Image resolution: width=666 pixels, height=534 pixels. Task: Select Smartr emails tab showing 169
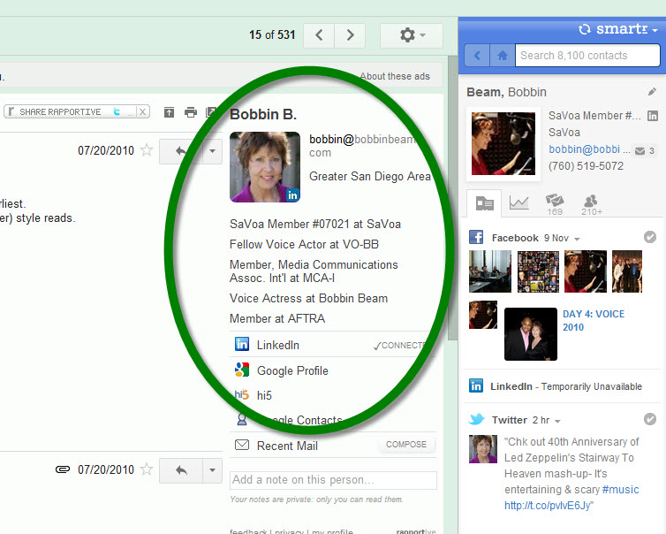pos(555,204)
